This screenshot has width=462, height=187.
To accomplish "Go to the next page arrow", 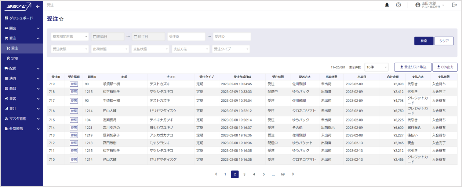I will coord(293,174).
